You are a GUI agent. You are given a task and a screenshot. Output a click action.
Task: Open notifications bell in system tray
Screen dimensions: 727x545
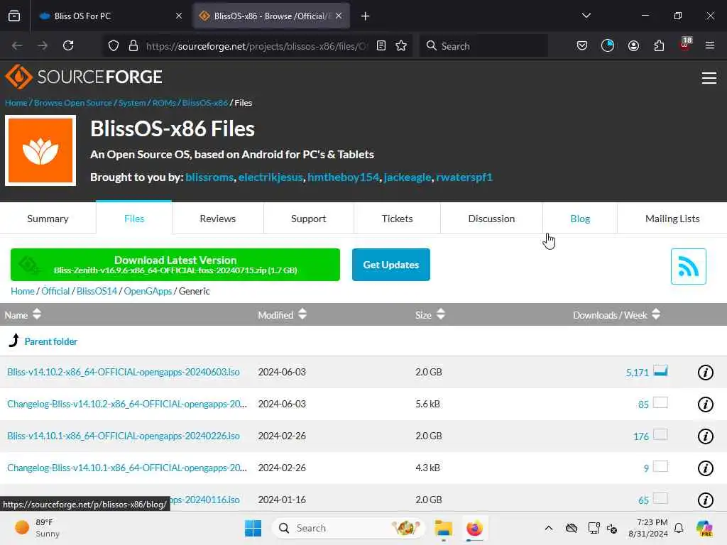[679, 528]
